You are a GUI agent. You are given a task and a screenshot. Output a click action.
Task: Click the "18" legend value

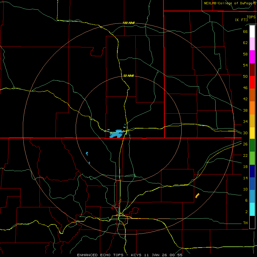[245, 167]
